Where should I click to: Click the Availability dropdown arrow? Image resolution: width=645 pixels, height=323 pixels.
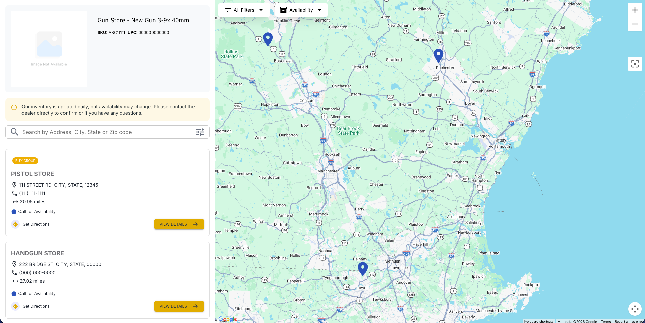(x=320, y=10)
